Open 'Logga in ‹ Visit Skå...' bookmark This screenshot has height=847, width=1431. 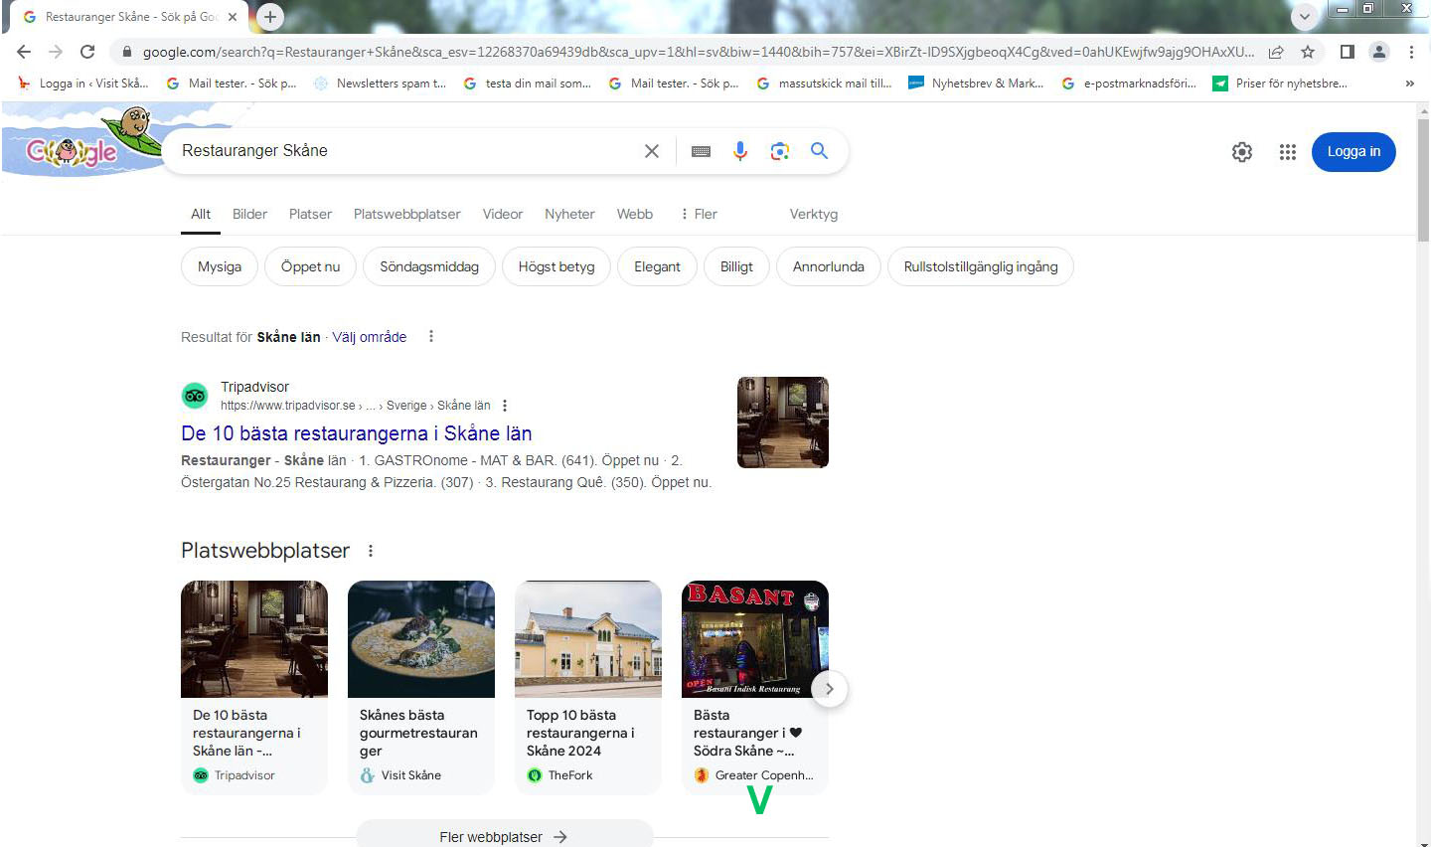(x=83, y=84)
